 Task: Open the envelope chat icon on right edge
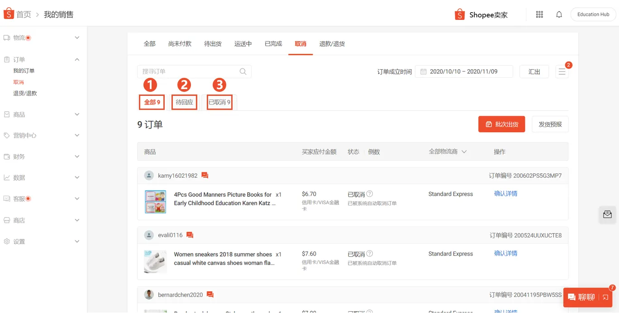coord(607,215)
